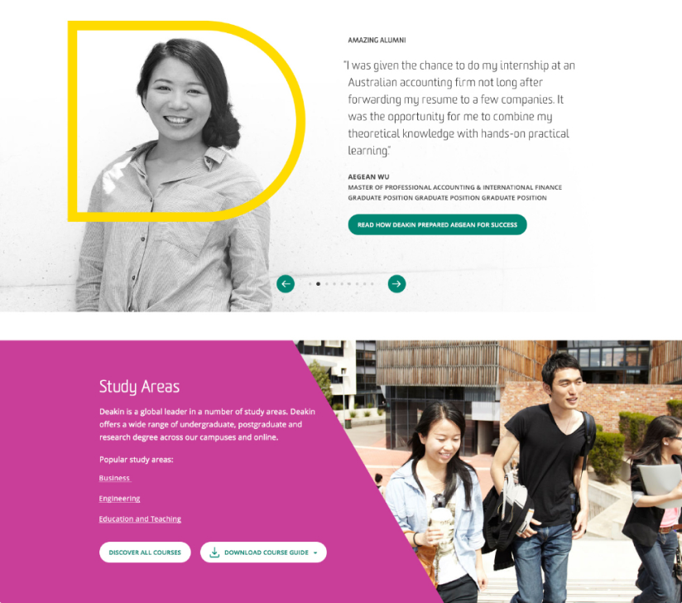Select the active second carousel dot

tap(319, 284)
